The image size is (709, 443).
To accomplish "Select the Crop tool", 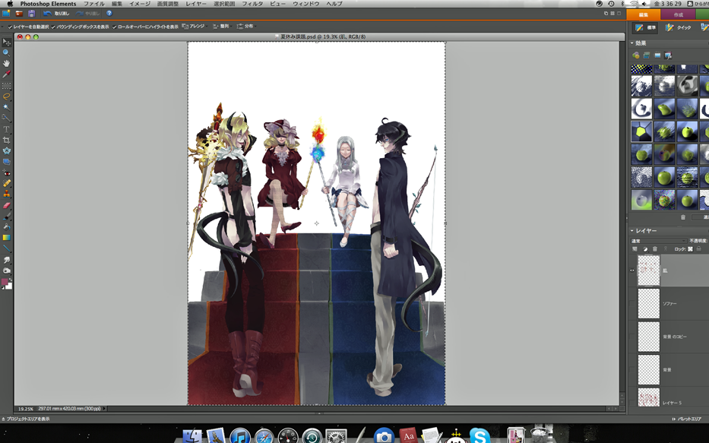I will click(x=6, y=140).
